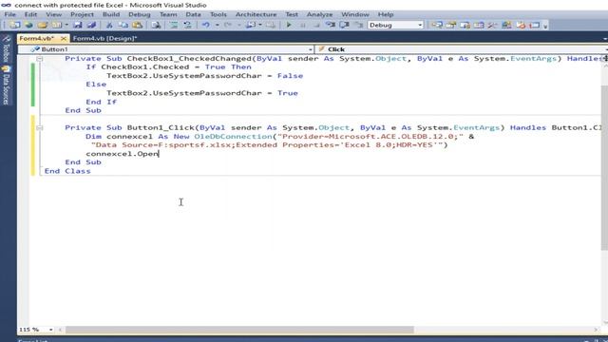The height and width of the screenshot is (342, 608).
Task: Click the New Web Site globe icon
Action: coord(28,25)
